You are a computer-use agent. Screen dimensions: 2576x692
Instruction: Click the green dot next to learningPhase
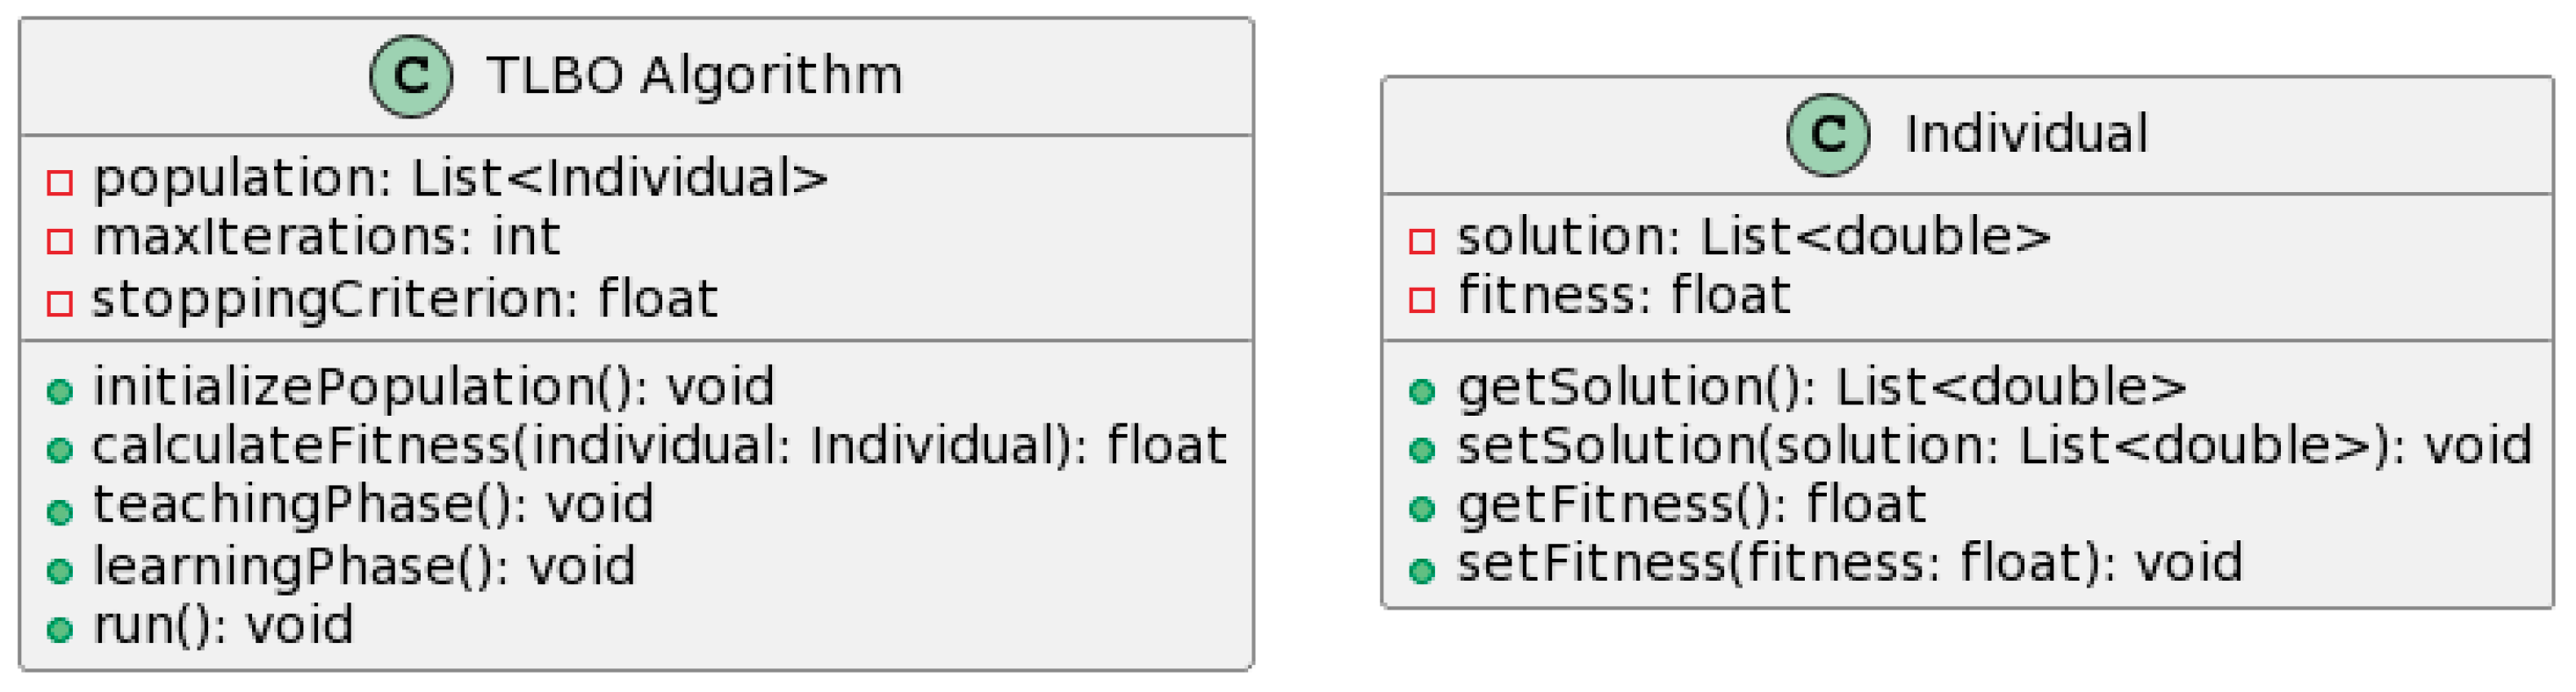pos(60,571)
